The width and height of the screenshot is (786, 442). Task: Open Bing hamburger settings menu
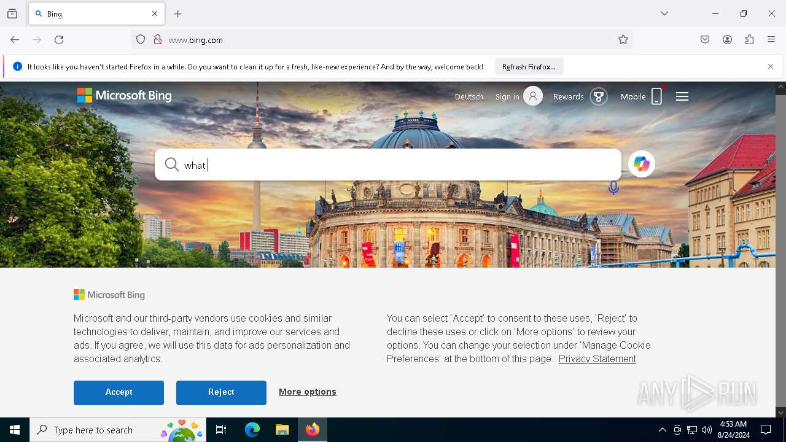[x=682, y=96]
